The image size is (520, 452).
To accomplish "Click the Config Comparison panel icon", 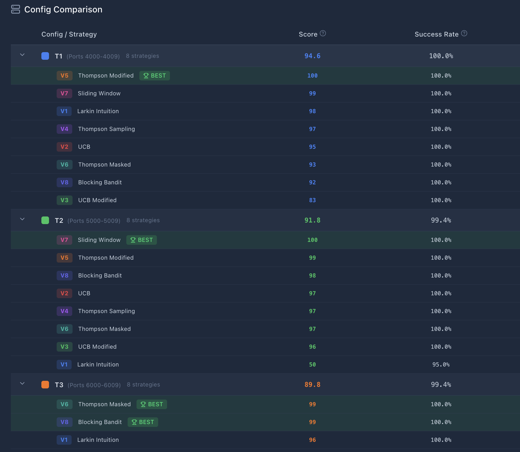I will (x=16, y=10).
